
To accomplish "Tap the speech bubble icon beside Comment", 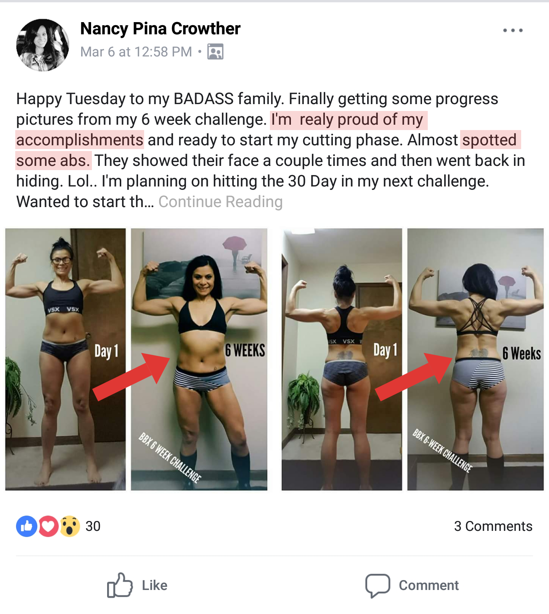I will pos(377,585).
